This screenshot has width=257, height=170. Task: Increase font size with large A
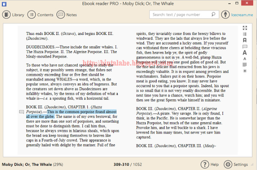245,52
